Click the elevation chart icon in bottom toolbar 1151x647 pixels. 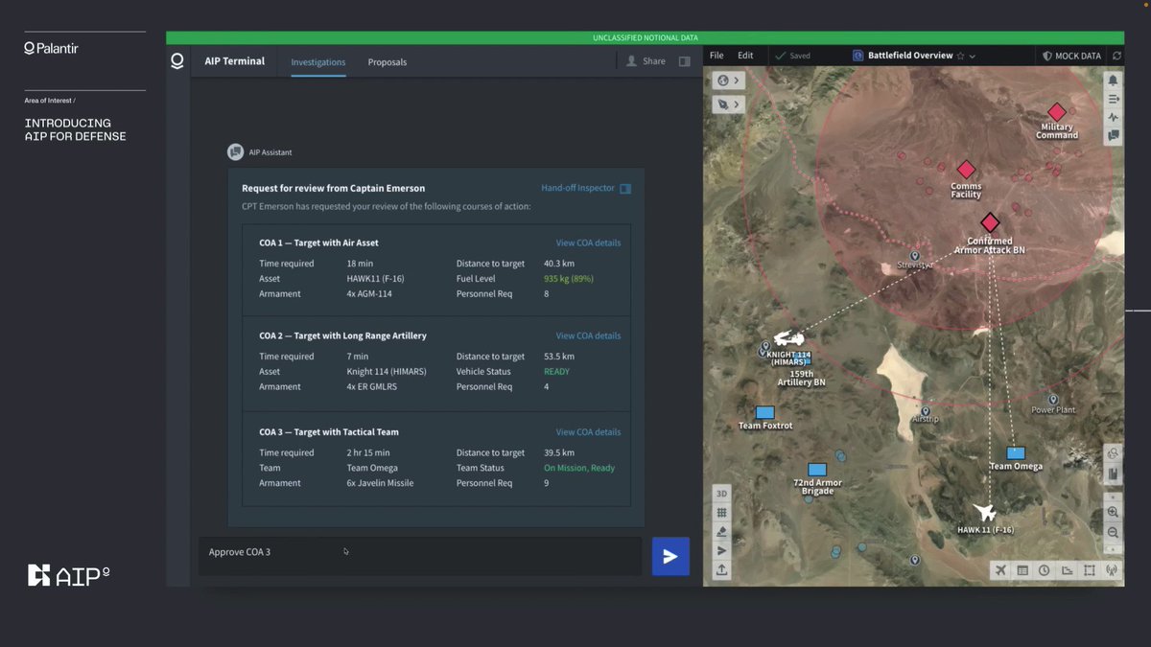point(1067,570)
